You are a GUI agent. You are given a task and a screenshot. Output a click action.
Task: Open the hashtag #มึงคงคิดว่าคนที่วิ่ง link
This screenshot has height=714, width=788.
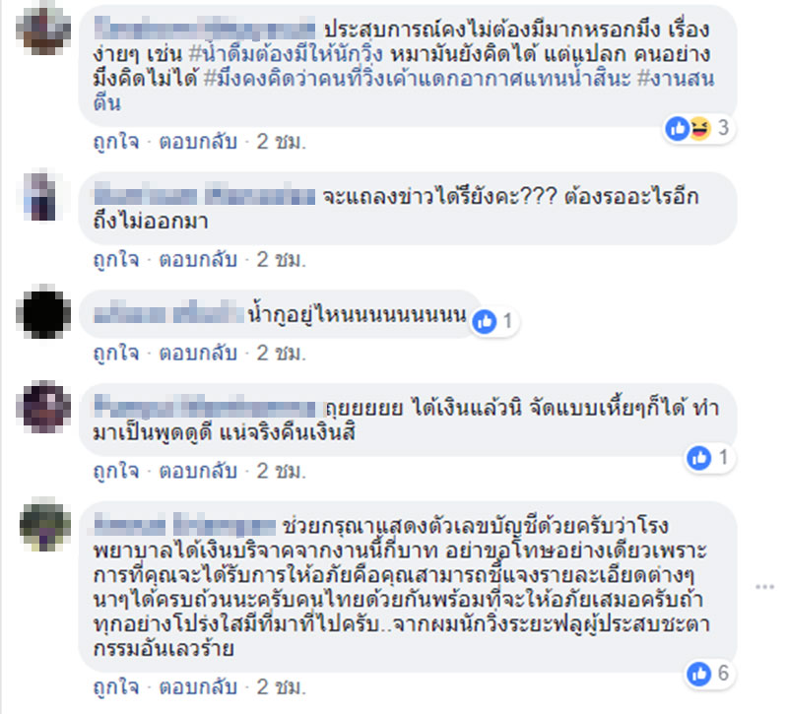[417, 79]
